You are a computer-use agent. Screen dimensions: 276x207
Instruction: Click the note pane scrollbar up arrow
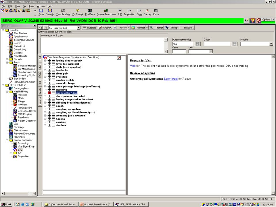(273, 57)
